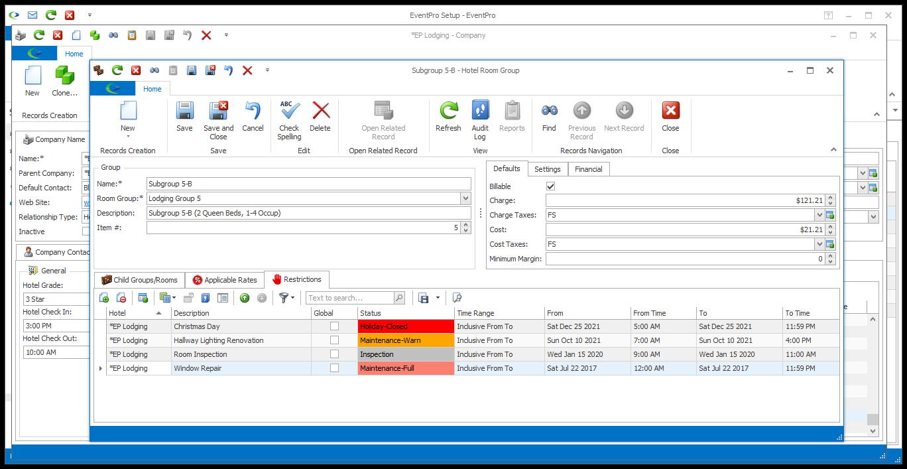Open the Charge Taxes dropdown arrow
Image resolution: width=907 pixels, height=469 pixels.
coord(819,215)
